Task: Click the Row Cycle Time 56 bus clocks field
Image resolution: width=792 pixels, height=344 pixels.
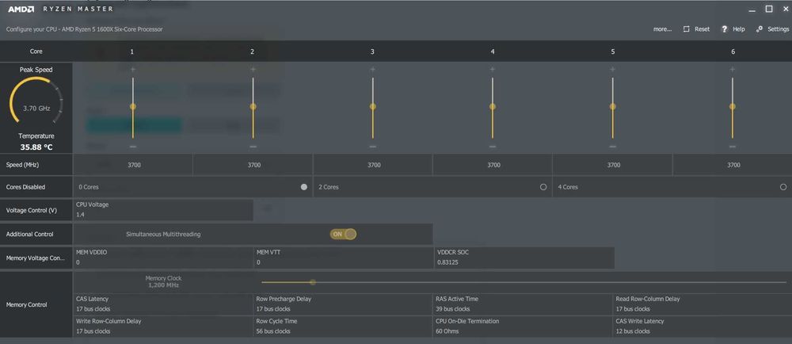Action: tap(344, 327)
